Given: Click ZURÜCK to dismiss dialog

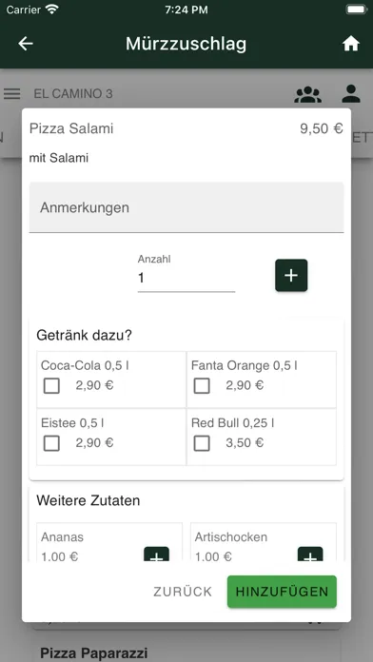Looking at the screenshot, I should pos(183,592).
